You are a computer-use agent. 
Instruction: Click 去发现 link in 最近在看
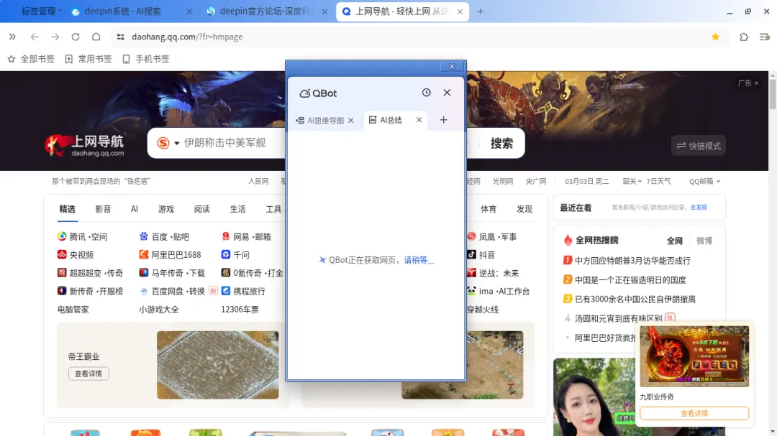pyautogui.click(x=699, y=208)
